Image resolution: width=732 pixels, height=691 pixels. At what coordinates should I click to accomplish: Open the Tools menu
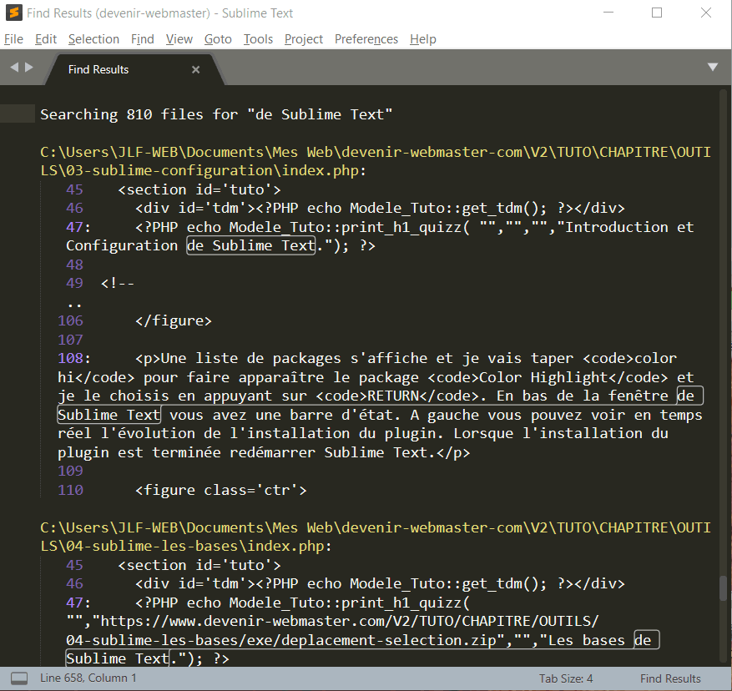258,39
